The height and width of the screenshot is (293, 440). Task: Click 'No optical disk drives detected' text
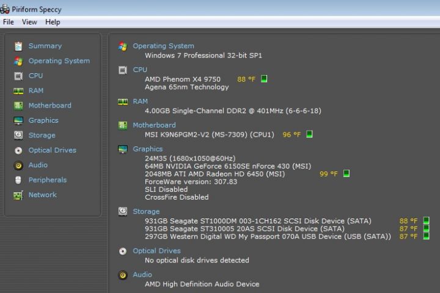(197, 260)
